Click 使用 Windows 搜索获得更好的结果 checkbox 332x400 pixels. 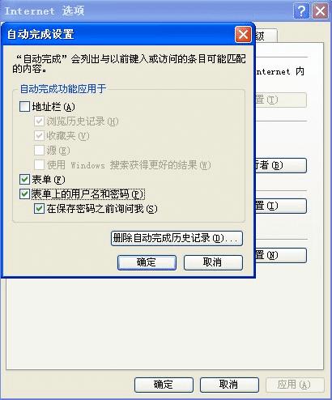pos(39,164)
